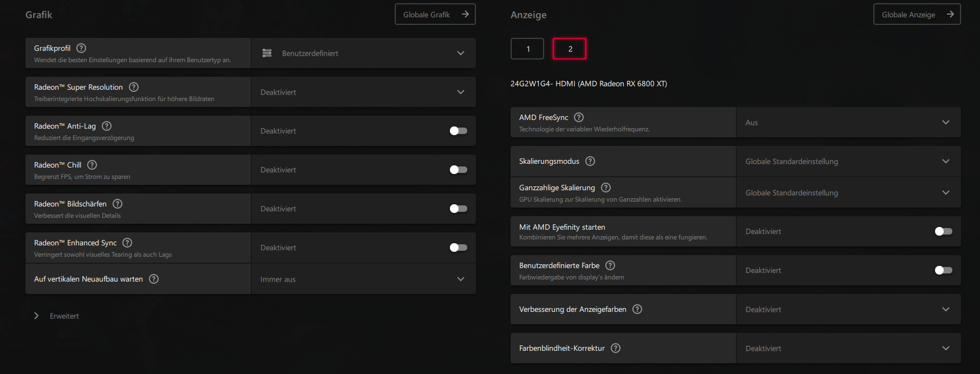Open help icon for Ganzzahlige Skalierung

pyautogui.click(x=606, y=188)
